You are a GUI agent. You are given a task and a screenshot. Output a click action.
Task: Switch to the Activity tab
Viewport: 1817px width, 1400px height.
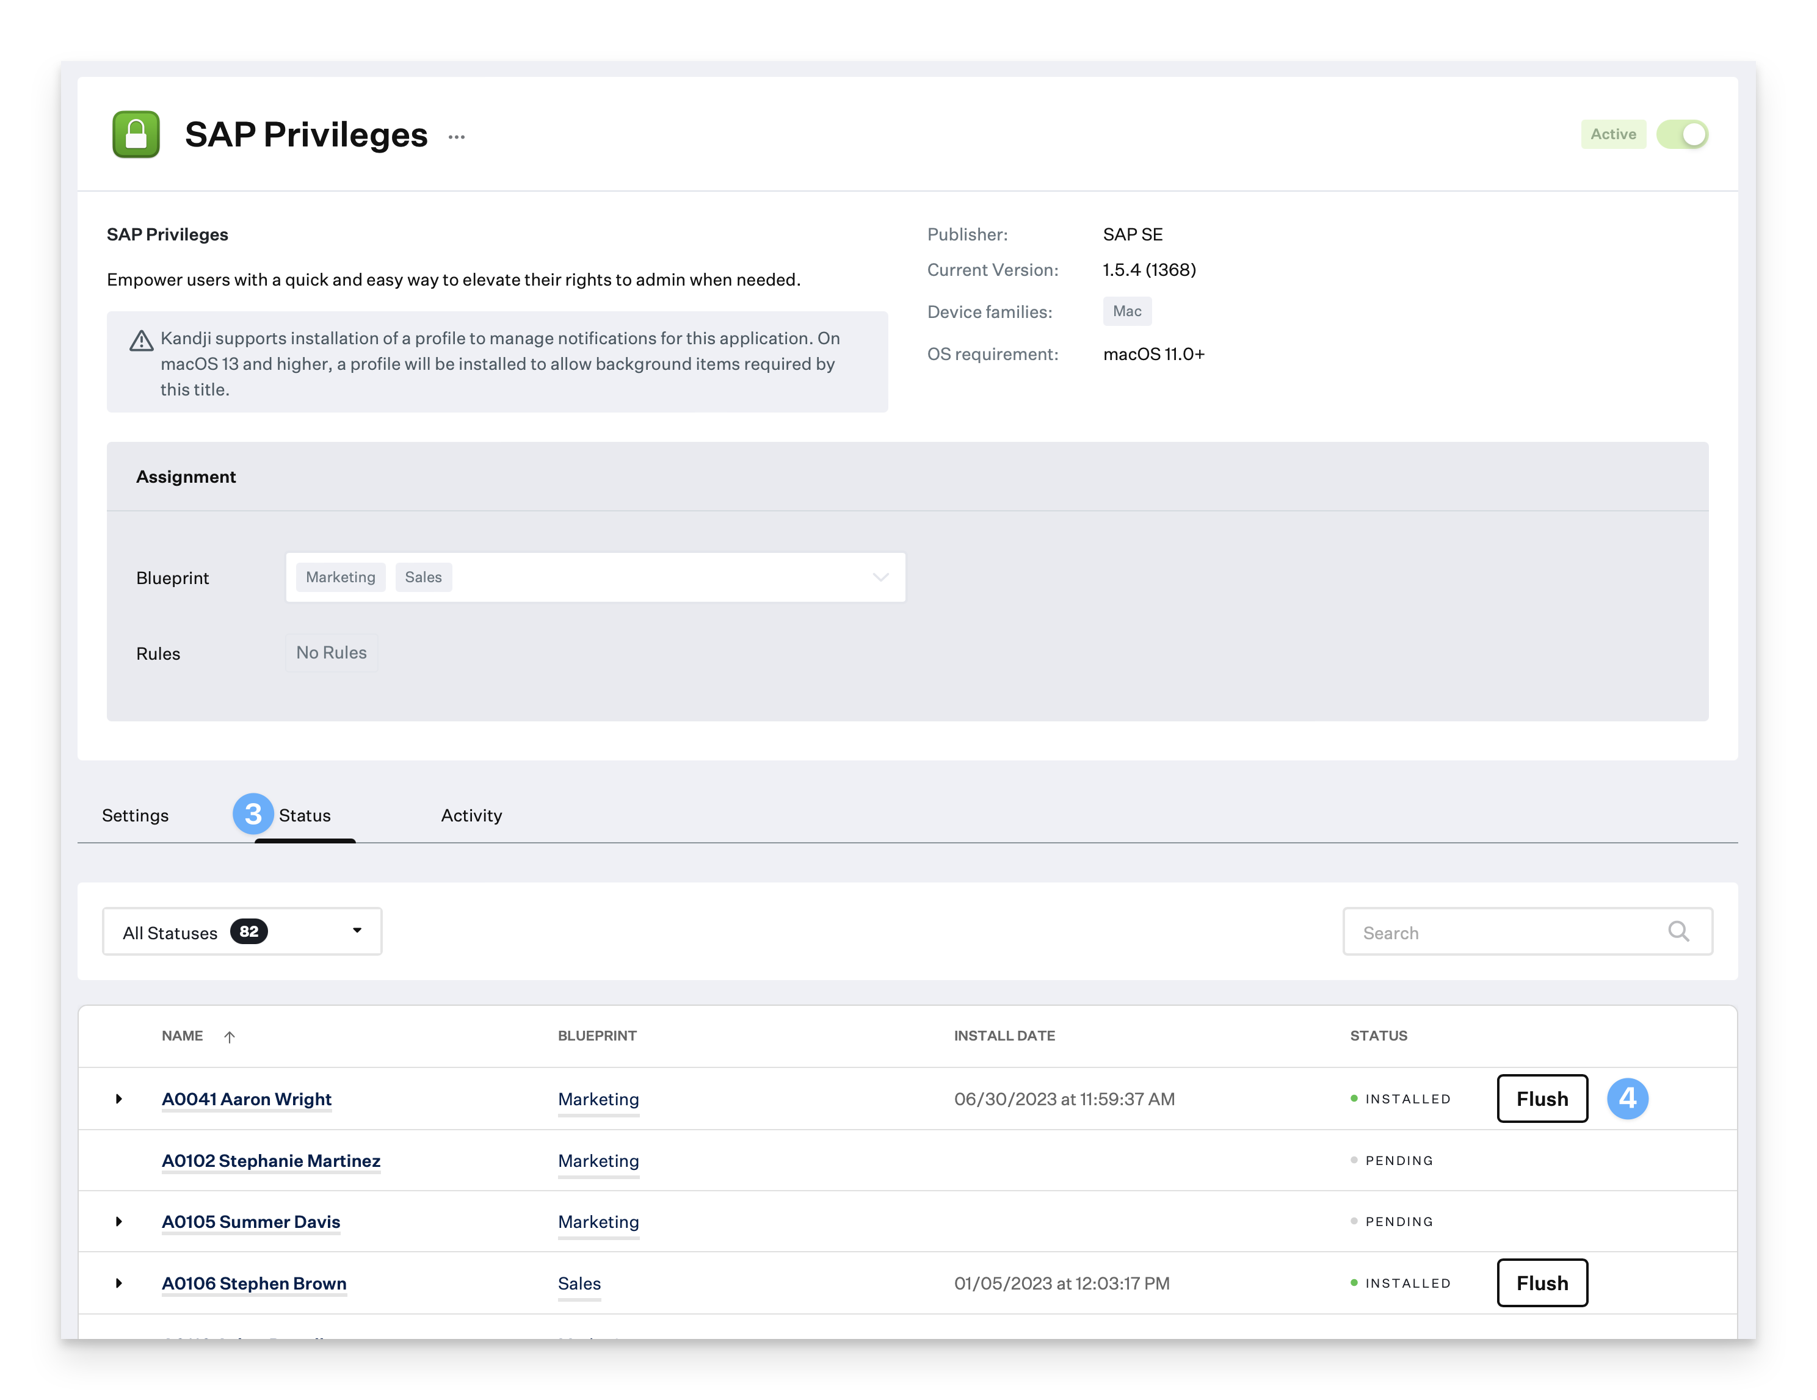[471, 815]
